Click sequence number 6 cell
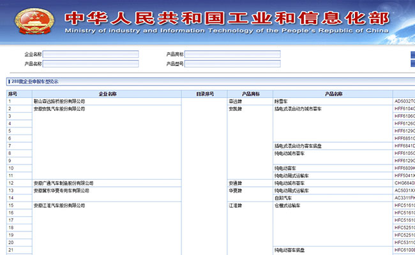 pyautogui.click(x=19, y=138)
